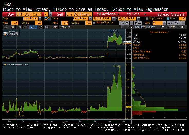Click the swap securities arrows icon
This screenshot has height=135, width=189.
click(47, 19)
